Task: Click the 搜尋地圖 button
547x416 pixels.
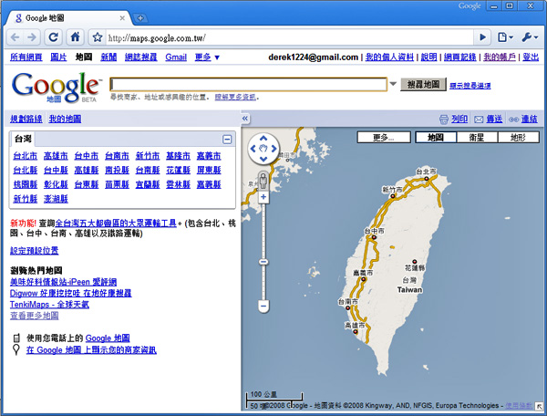Action: [x=423, y=84]
